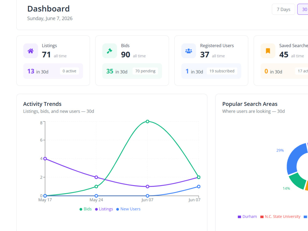
Task: Click '1 in 30d' users stat
Action: click(x=194, y=71)
